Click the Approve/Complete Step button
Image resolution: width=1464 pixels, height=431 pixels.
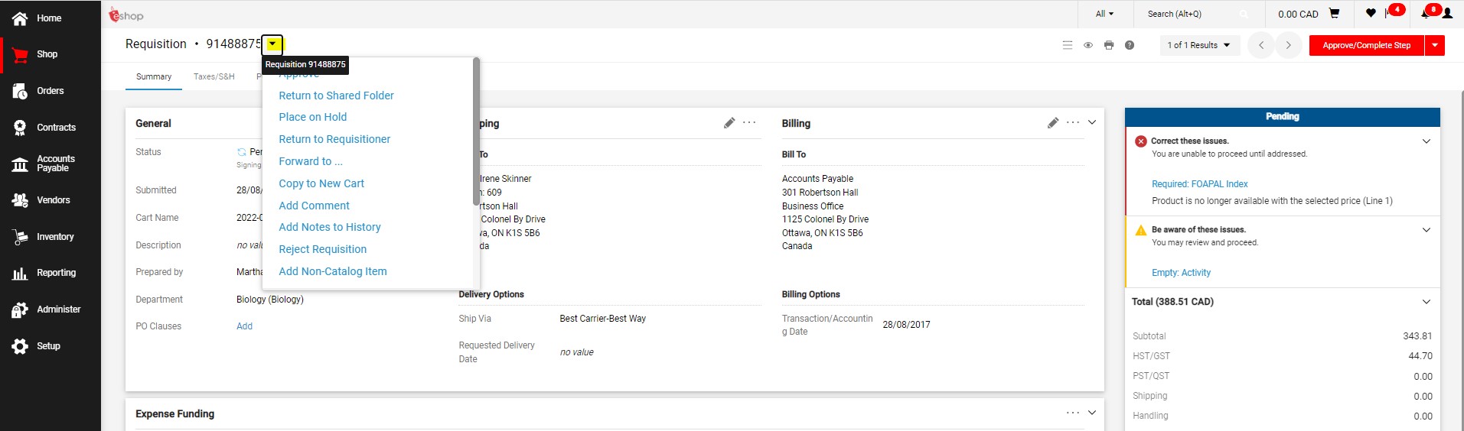pyautogui.click(x=1366, y=45)
